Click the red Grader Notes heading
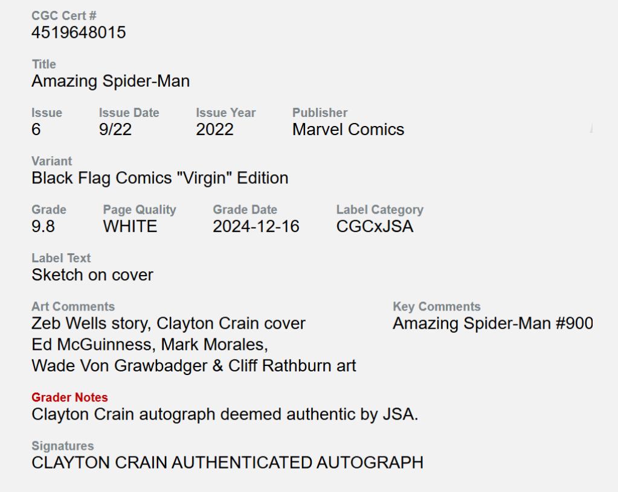 [x=69, y=398]
